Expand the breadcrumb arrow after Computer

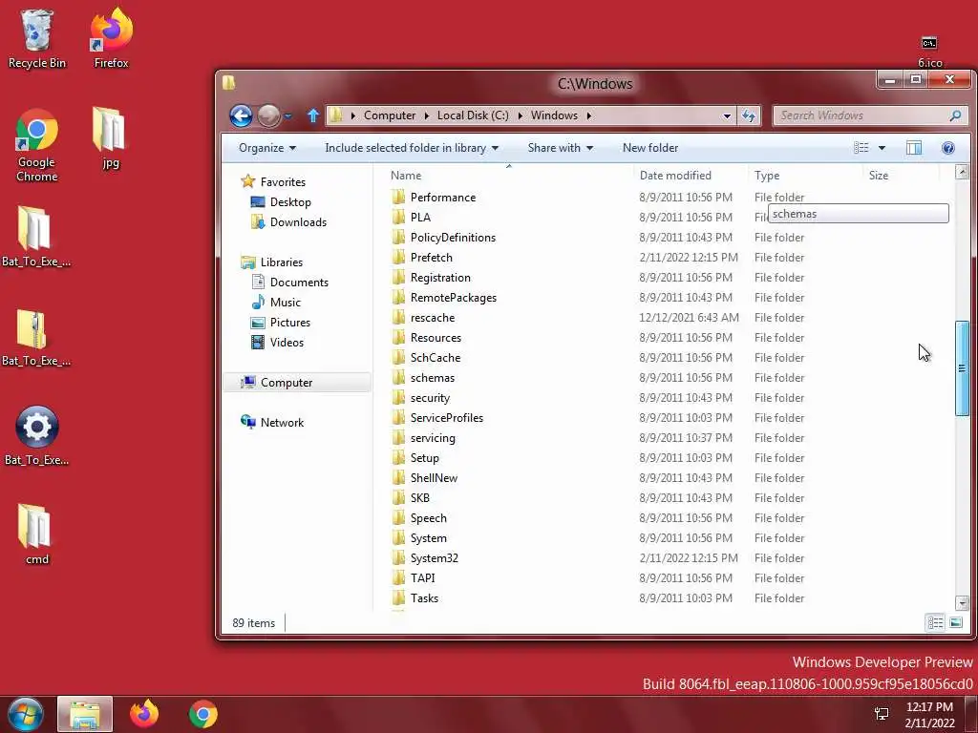(427, 115)
